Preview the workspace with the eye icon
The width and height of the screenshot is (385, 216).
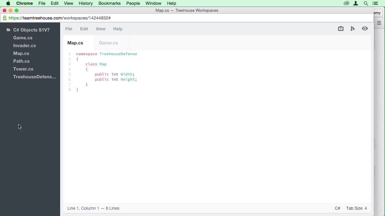pyautogui.click(x=365, y=28)
